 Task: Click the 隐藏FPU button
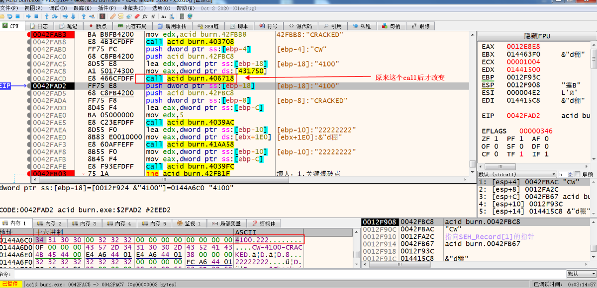537,36
